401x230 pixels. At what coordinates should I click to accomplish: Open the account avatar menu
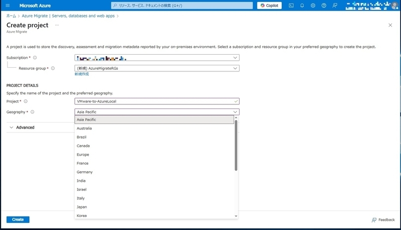click(x=395, y=6)
